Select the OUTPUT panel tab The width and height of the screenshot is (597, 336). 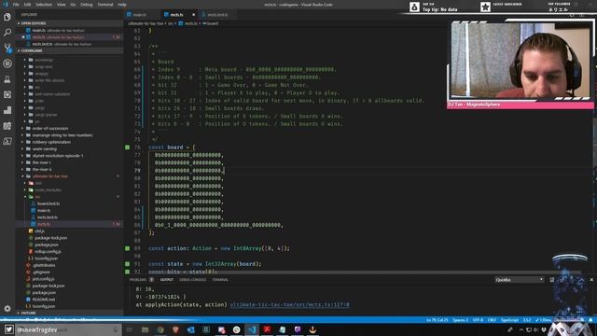[x=167, y=280]
